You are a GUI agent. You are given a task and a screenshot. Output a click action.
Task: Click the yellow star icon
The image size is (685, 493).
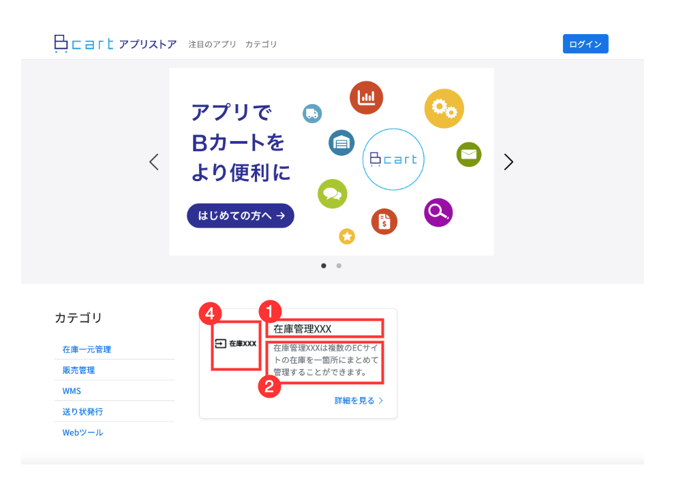pos(347,236)
